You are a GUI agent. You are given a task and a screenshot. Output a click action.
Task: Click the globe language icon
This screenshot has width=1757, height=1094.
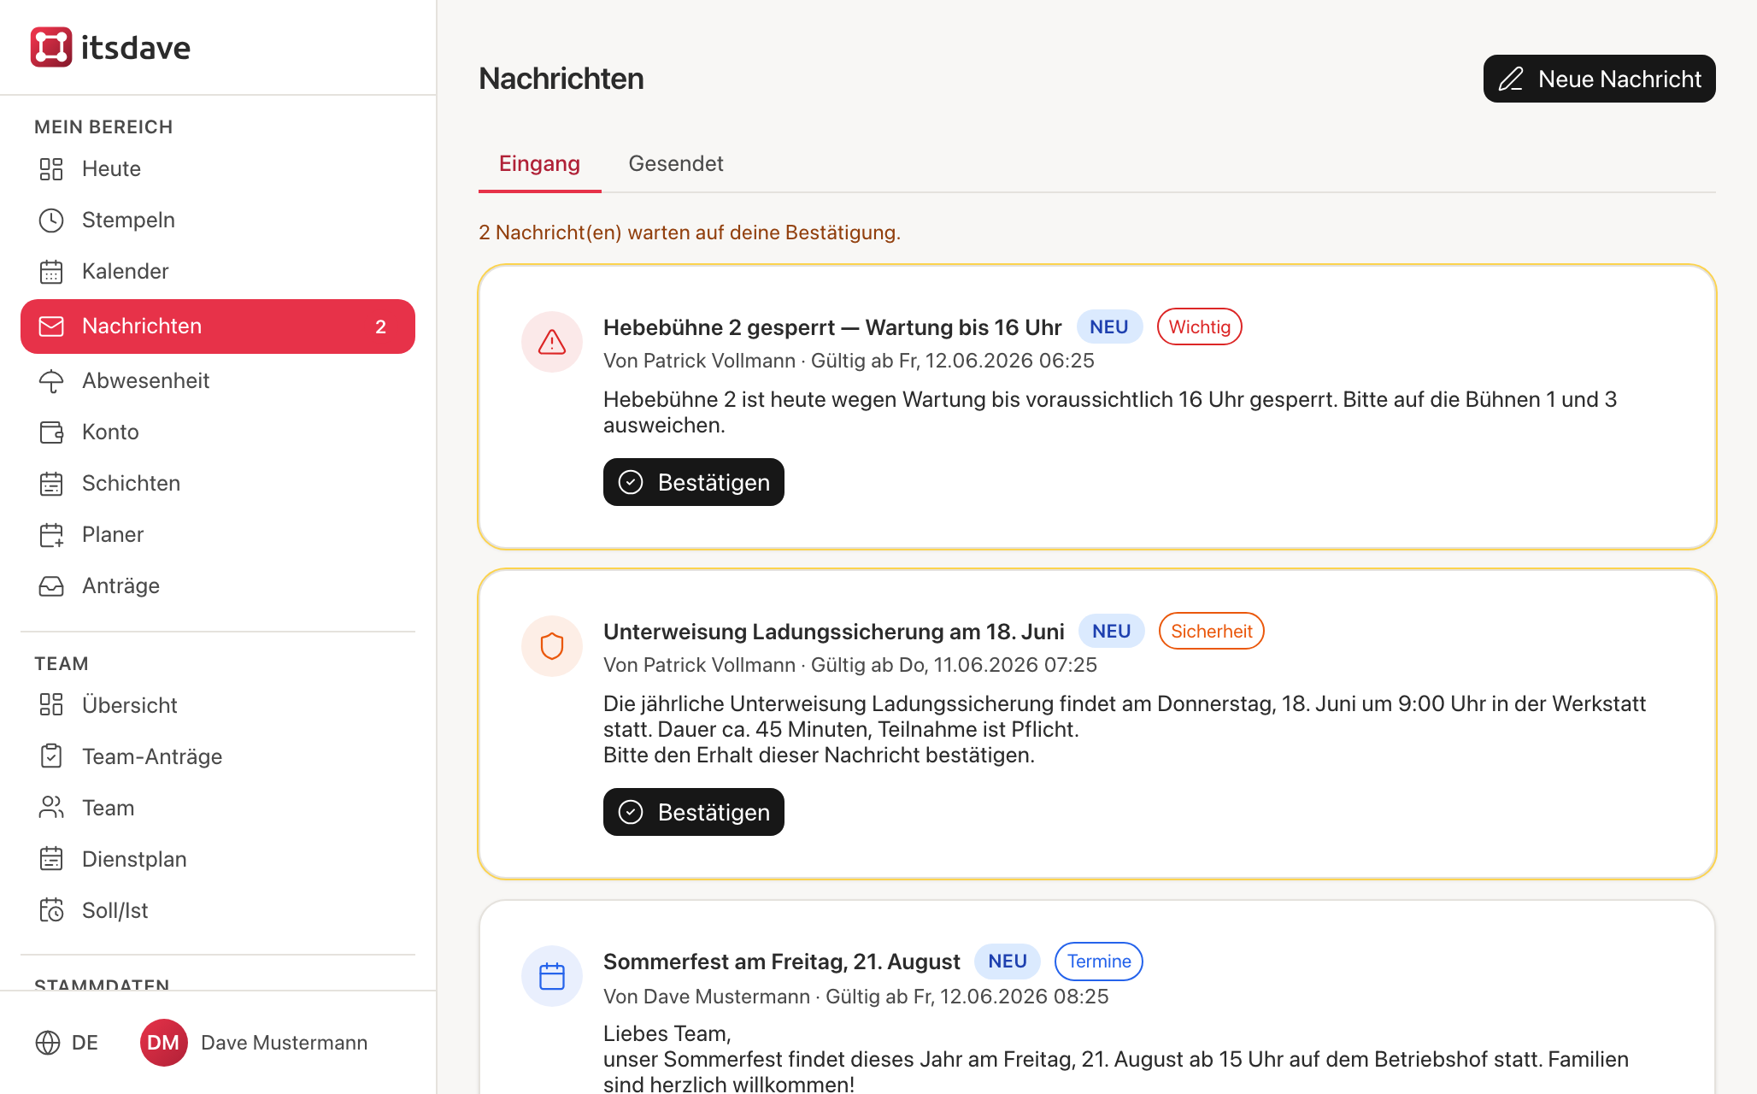click(x=48, y=1043)
